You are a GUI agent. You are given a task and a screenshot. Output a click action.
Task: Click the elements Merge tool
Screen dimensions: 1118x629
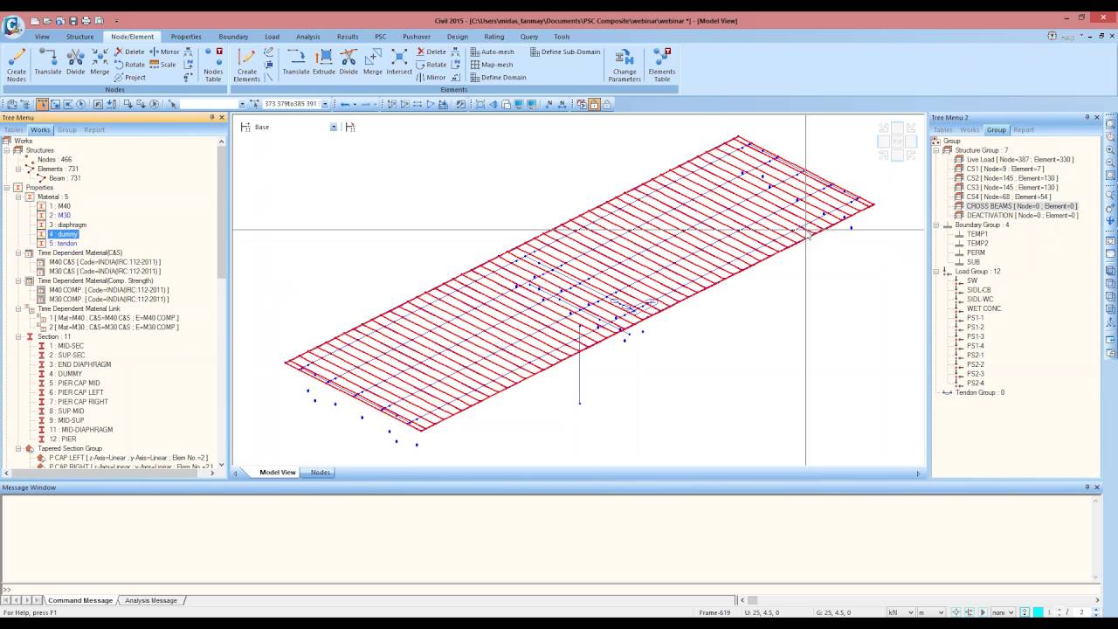[373, 62]
